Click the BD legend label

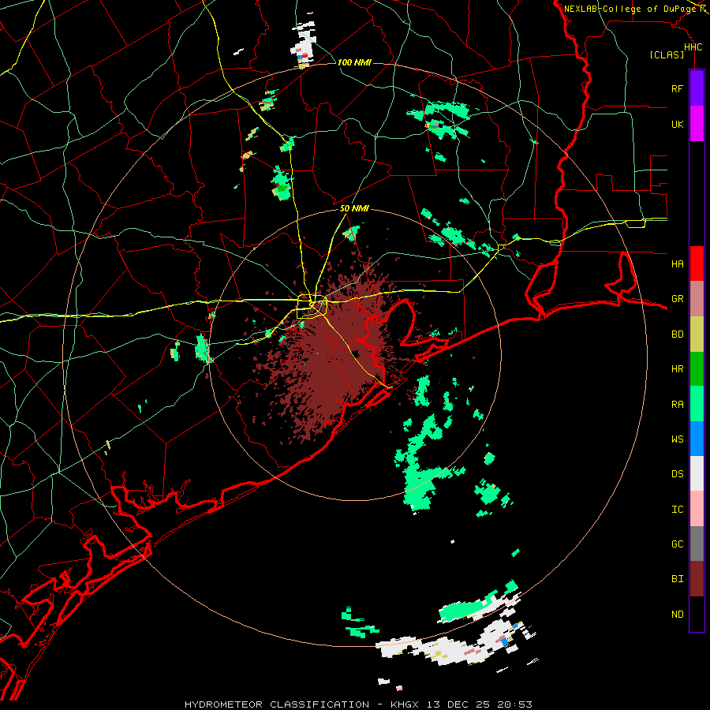[x=677, y=334]
